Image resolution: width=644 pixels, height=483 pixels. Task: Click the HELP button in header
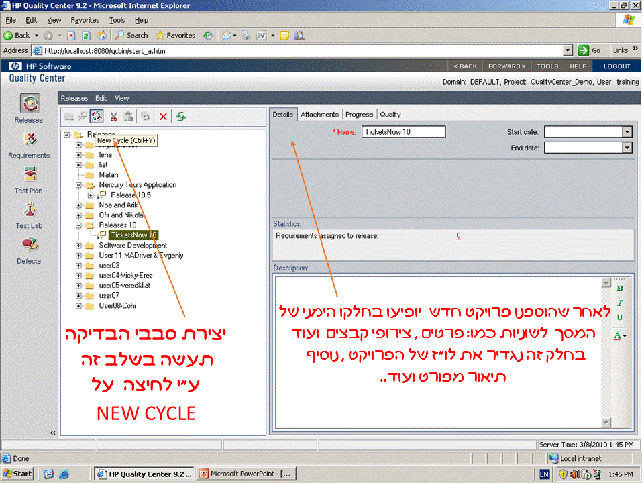point(579,66)
